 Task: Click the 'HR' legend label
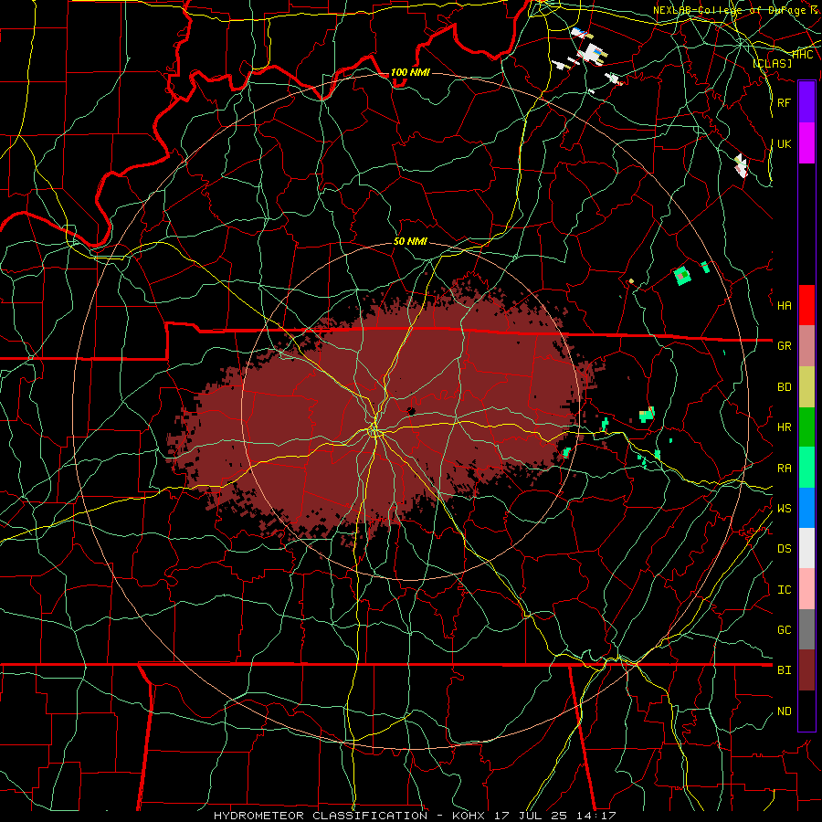point(784,427)
